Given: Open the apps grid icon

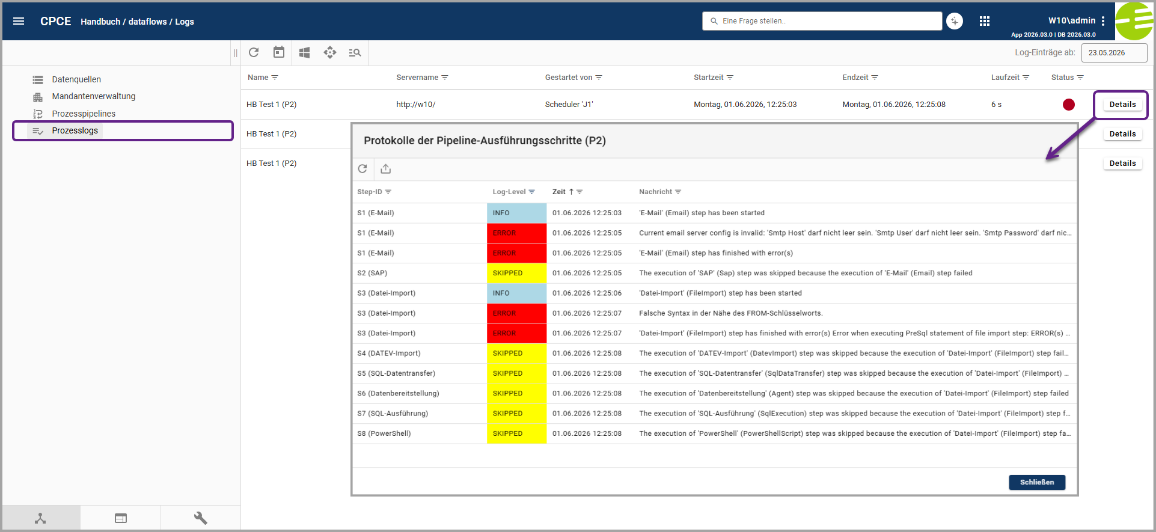Looking at the screenshot, I should pos(985,21).
